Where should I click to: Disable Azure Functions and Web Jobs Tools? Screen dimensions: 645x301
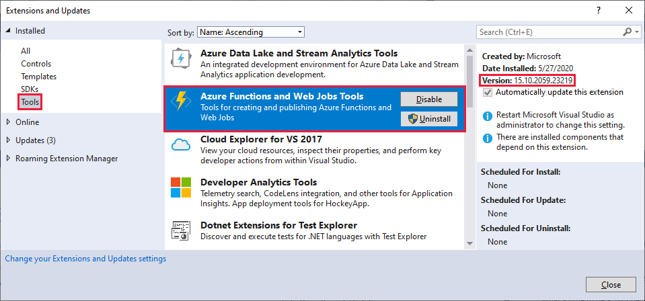coord(428,99)
